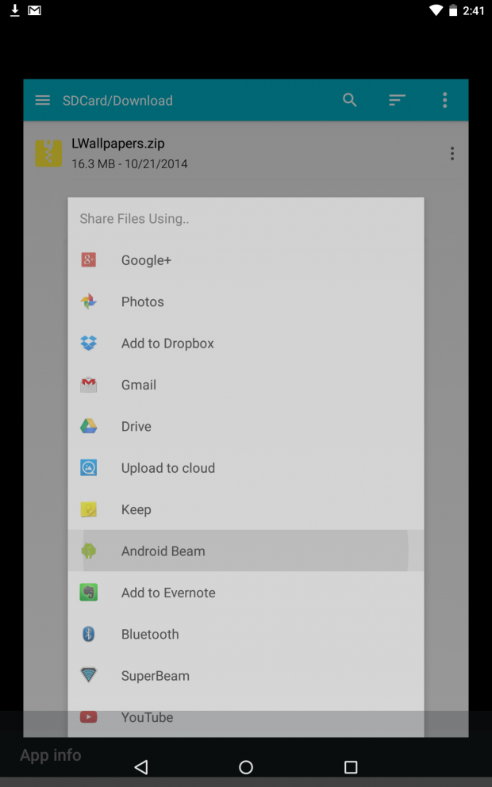492x787 pixels.
Task: Choose Add to Dropbox
Action: [246, 344]
